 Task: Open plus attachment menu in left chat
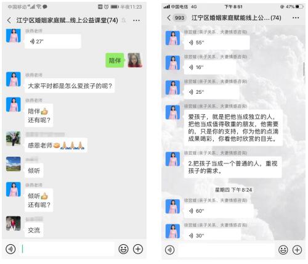coord(138,249)
